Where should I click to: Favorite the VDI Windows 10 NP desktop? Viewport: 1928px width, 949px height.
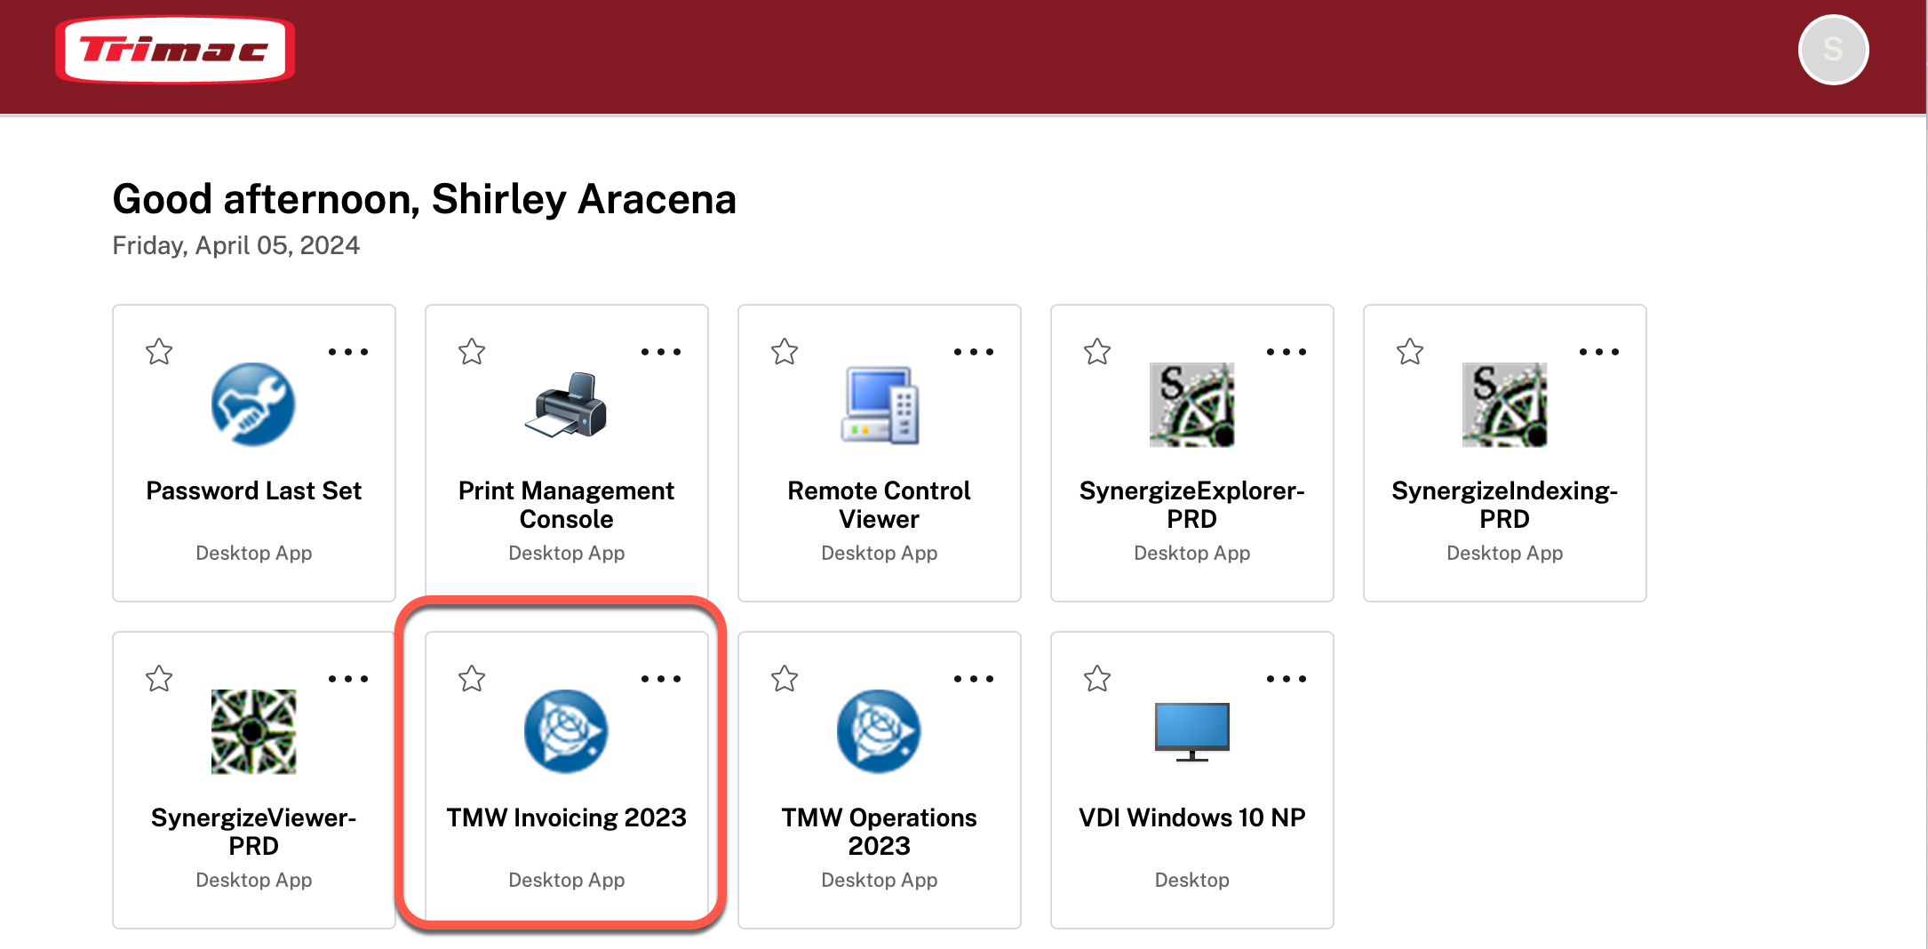point(1097,679)
